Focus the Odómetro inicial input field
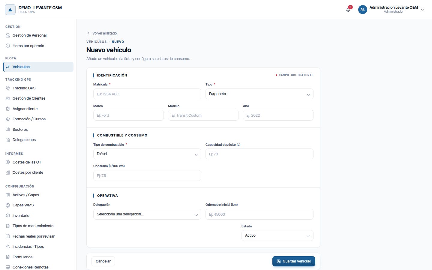432x270 pixels. [259, 214]
